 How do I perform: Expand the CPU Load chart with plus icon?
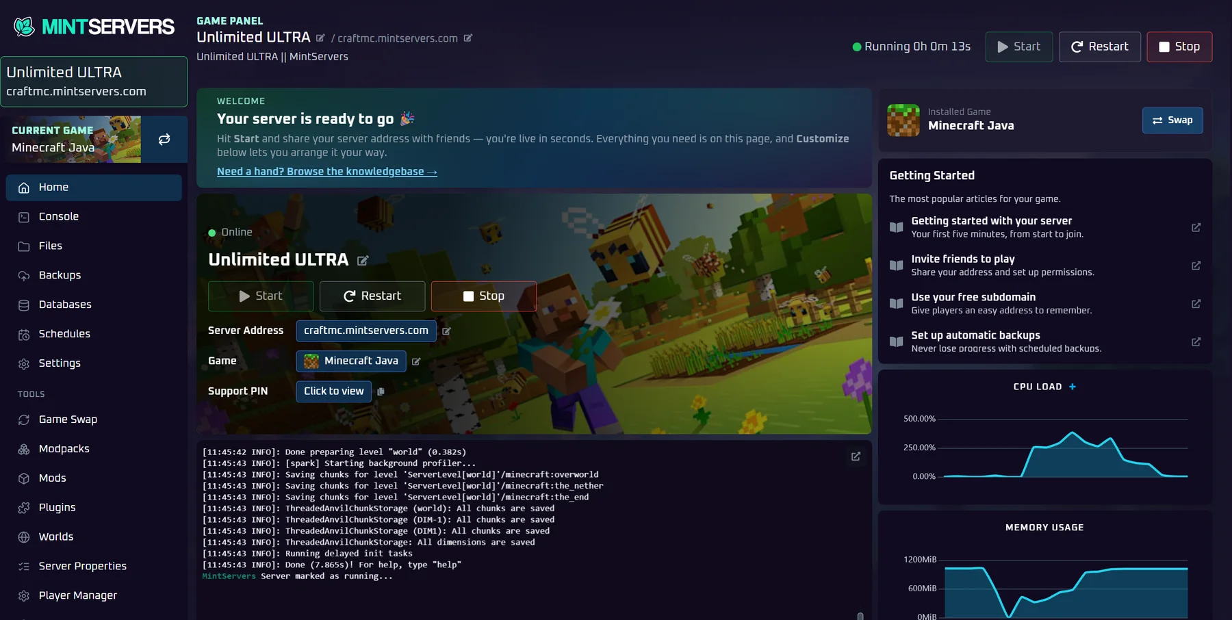click(x=1073, y=387)
